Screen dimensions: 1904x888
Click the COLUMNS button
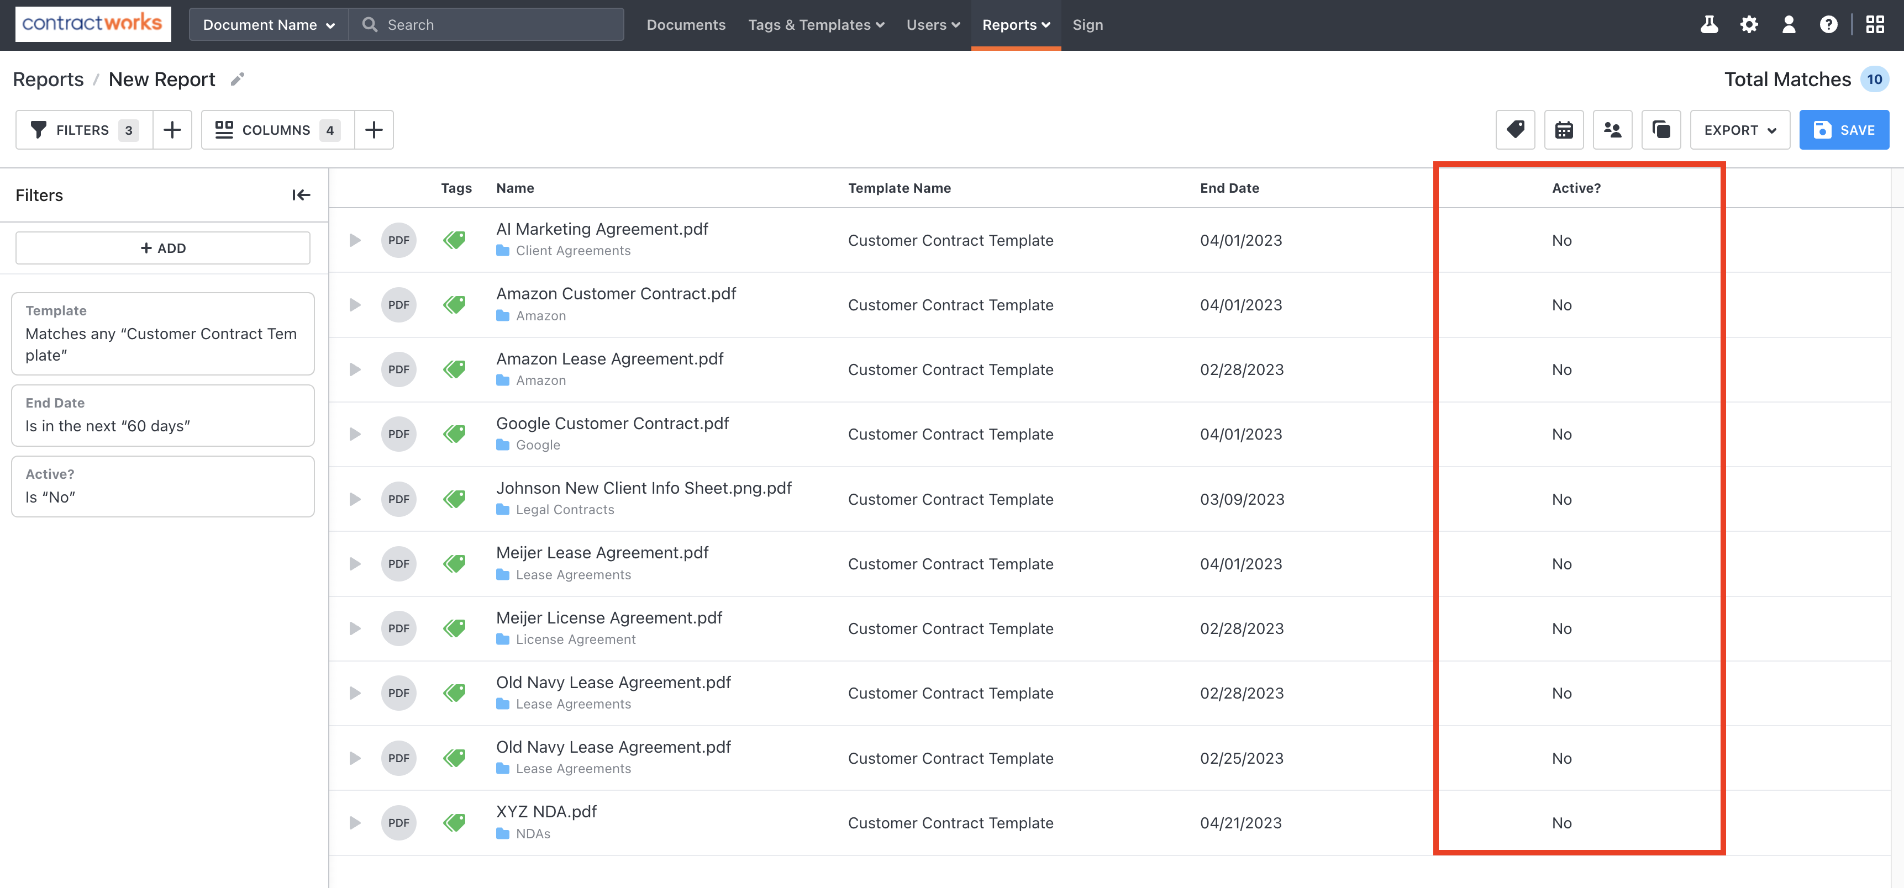point(278,130)
